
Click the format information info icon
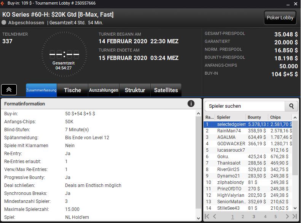coord(191,104)
